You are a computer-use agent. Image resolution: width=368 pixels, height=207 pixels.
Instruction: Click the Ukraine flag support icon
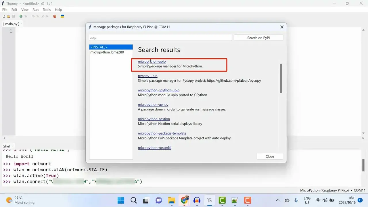click(62, 16)
